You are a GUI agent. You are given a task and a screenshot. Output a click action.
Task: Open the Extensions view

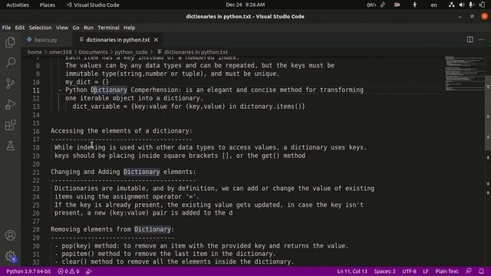click(10, 125)
